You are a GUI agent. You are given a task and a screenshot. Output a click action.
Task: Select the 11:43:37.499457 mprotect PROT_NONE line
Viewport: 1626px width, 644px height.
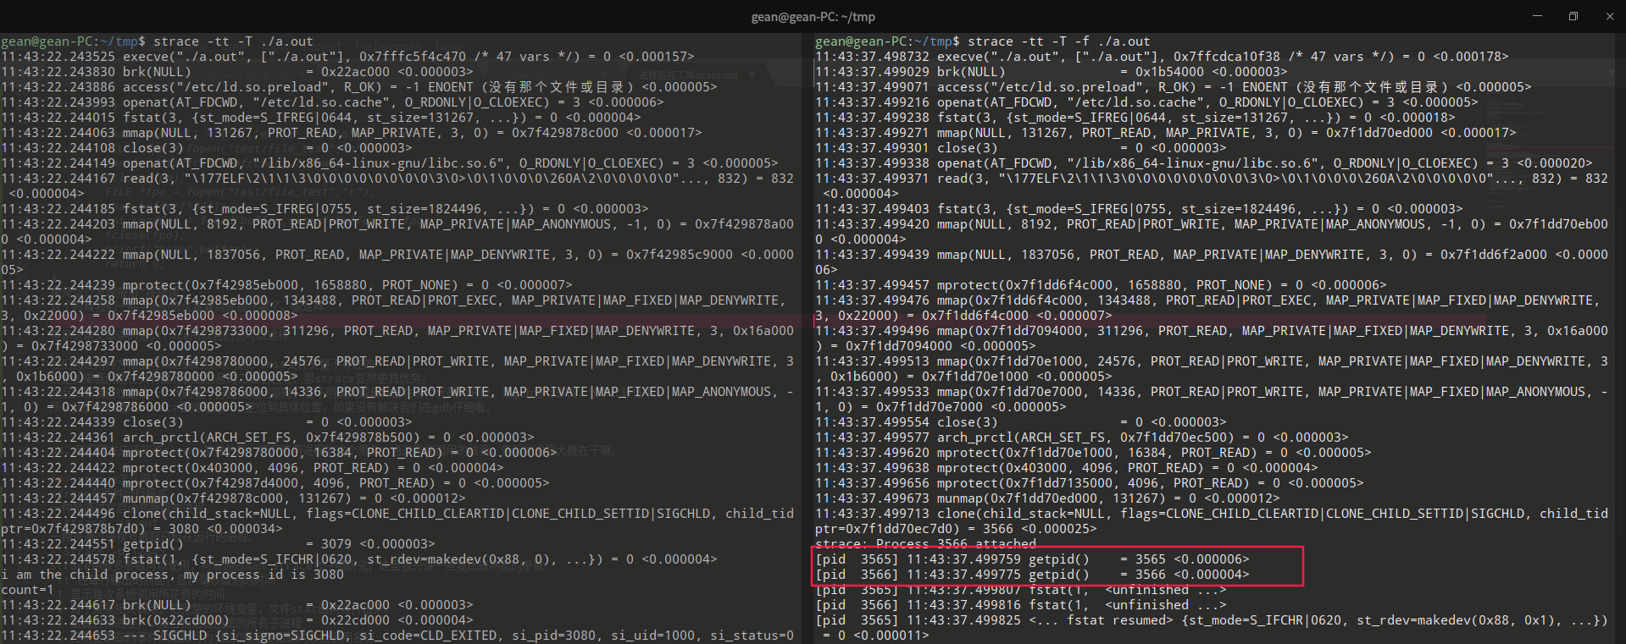(1101, 285)
